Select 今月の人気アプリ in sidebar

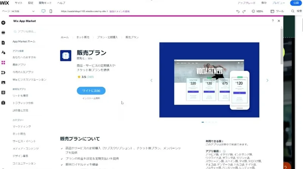23,72
